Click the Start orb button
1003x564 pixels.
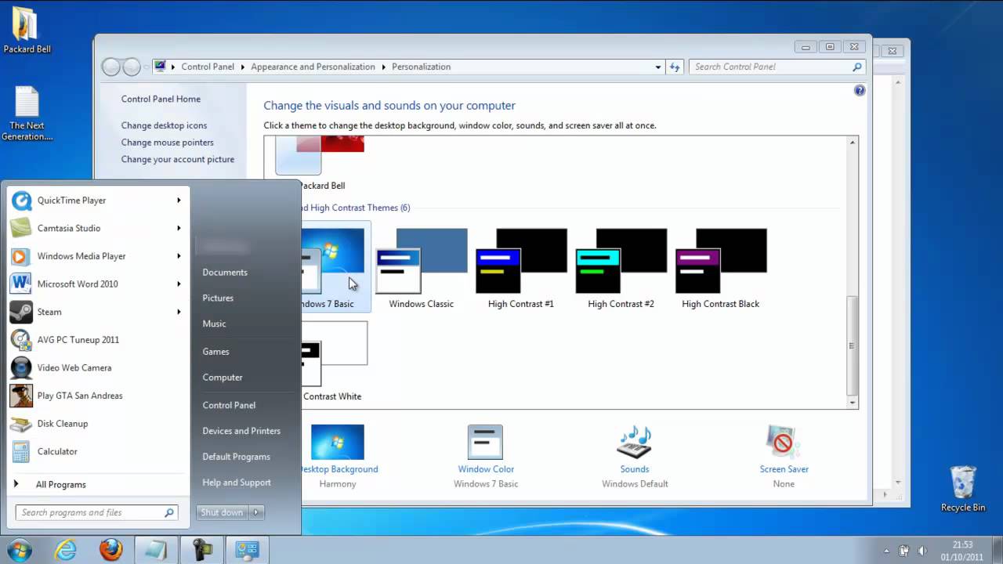(20, 550)
